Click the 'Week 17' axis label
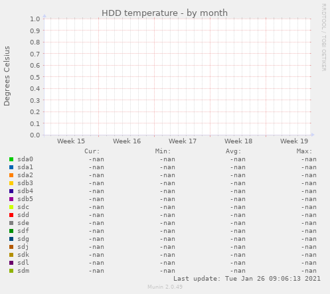The image size is (330, 294). [183, 141]
